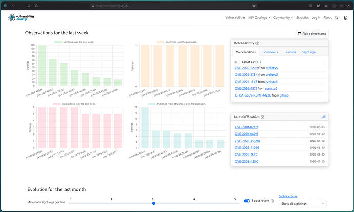Open the Statistics menu item
The image size is (354, 212).
click(302, 17)
